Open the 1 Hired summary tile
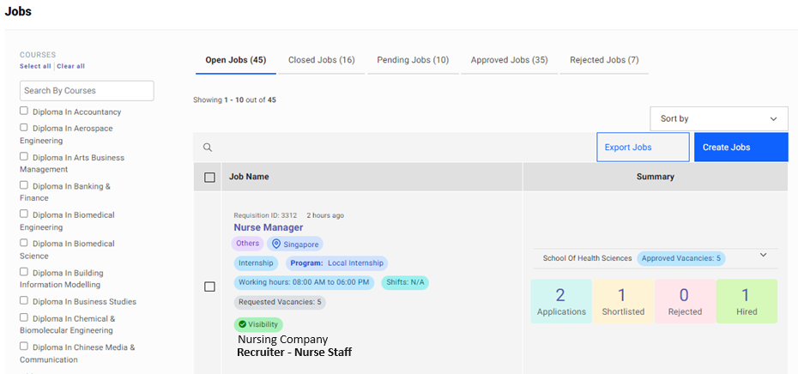Screen dimensions: 798x374 (x=747, y=301)
